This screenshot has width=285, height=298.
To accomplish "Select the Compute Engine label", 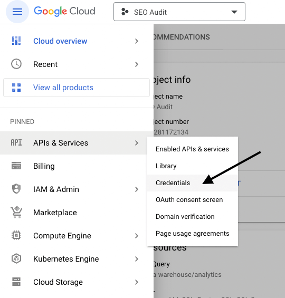I will coord(62,236).
